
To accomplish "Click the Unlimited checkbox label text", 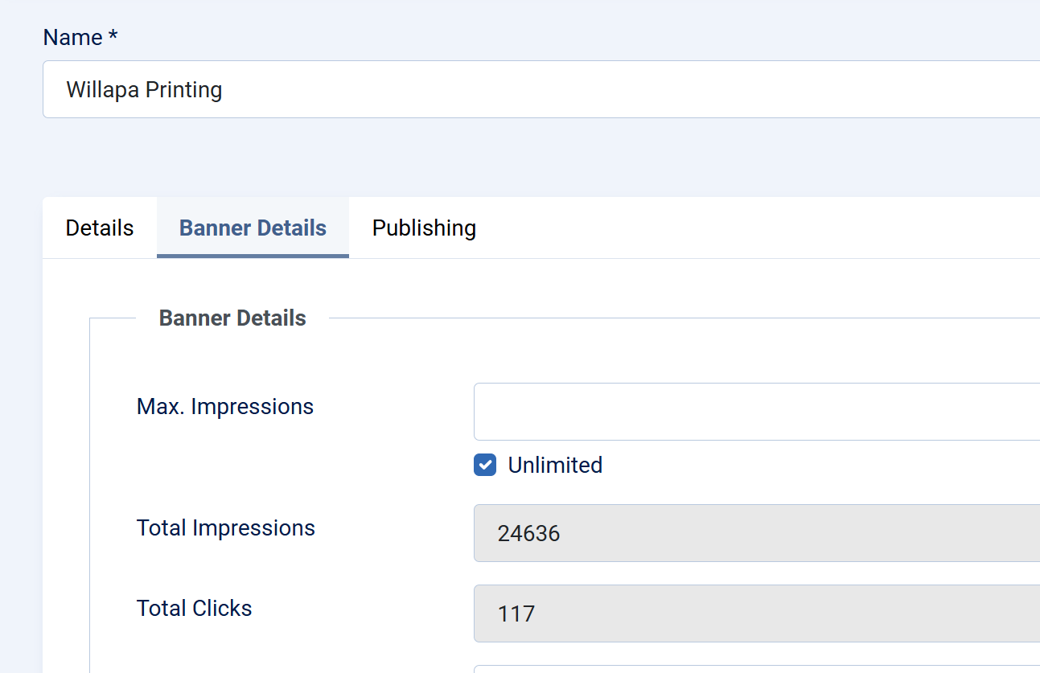I will 555,465.
